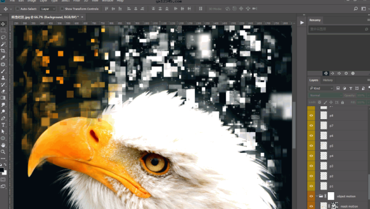Screen dimensions: 370x209
Task: Hide the object motion group
Action: click(311, 196)
